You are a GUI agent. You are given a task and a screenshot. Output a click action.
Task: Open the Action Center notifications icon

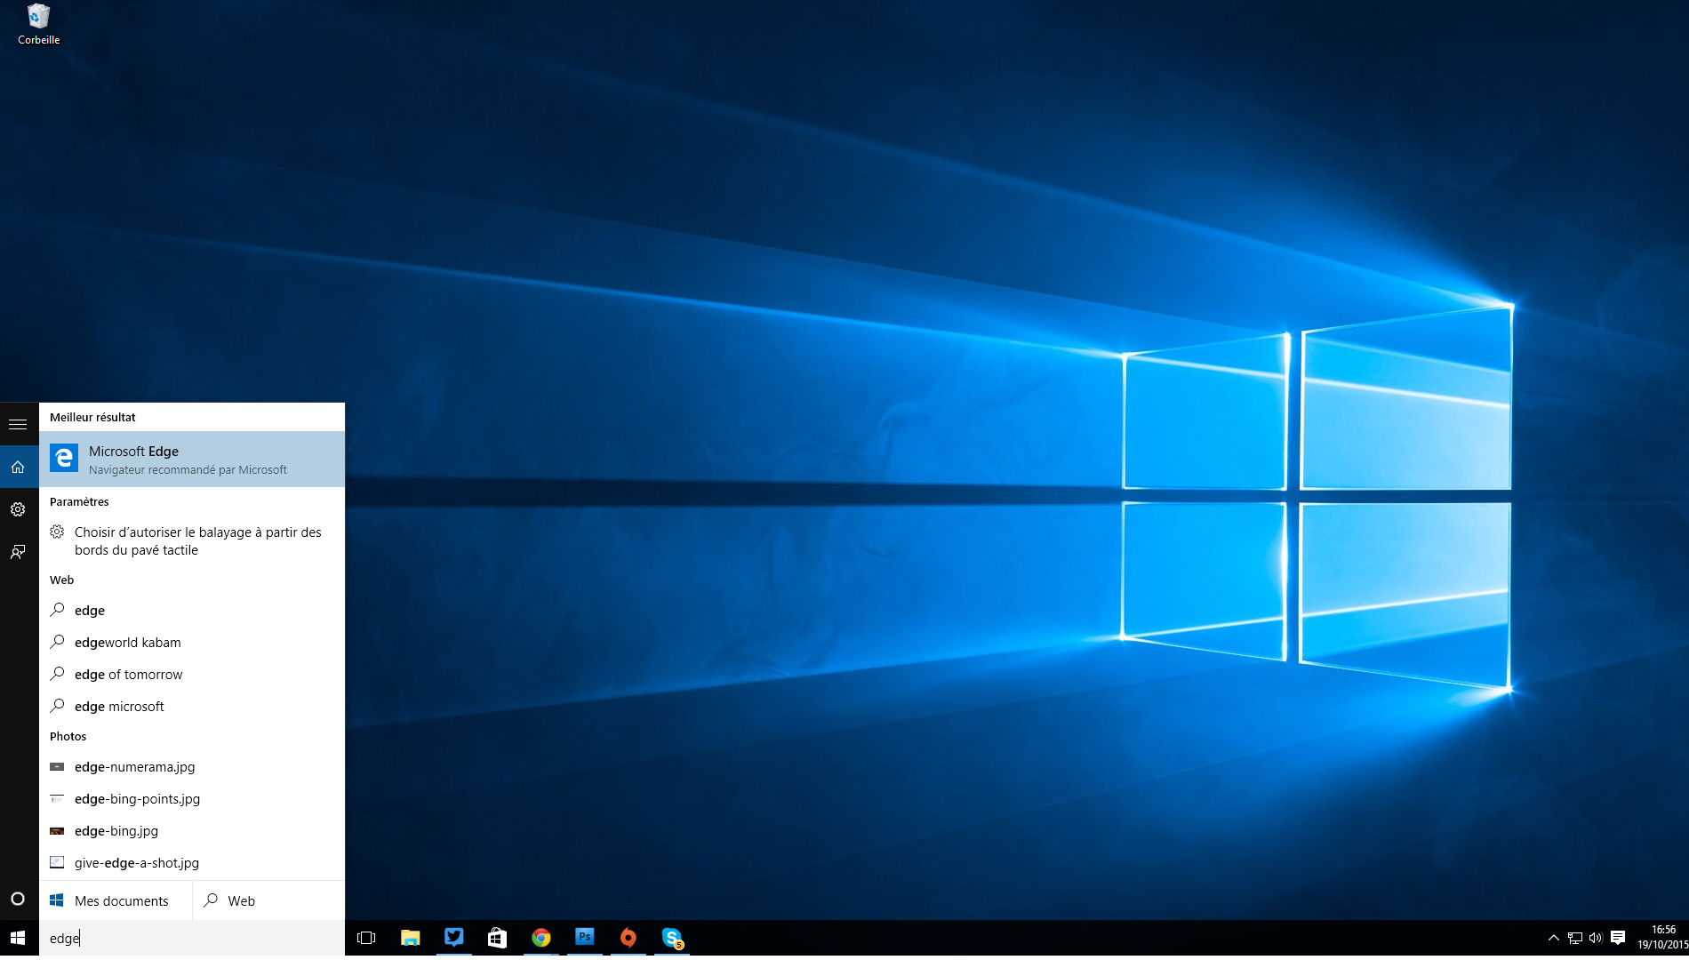pyautogui.click(x=1618, y=938)
